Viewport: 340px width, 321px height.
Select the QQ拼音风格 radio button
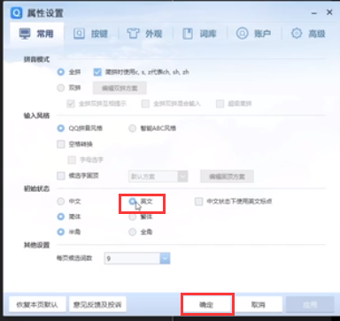coord(61,128)
